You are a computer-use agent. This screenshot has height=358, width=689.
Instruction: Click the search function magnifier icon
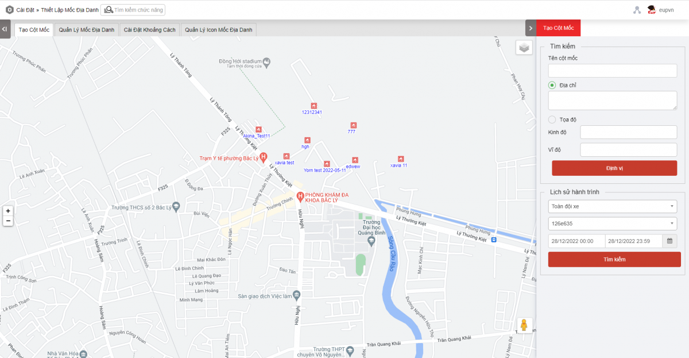pos(107,10)
